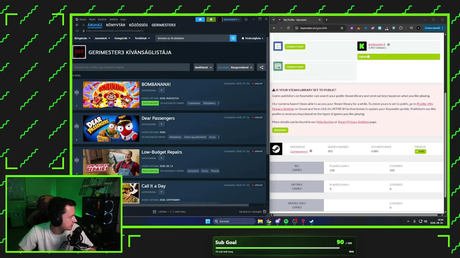Open Spotify from the taskbar
Viewport: 460px width, 258px height.
pyautogui.click(x=286, y=221)
